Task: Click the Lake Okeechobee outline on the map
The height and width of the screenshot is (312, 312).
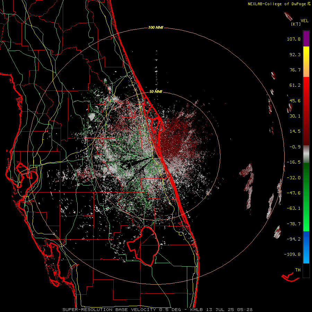Action: (143, 246)
